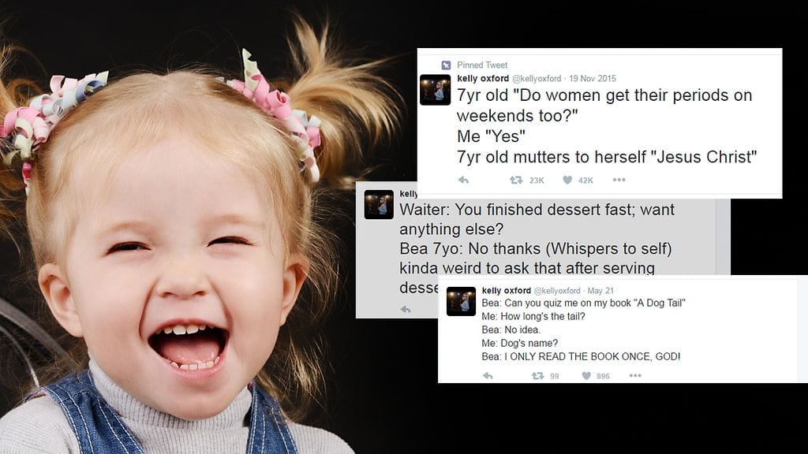Like the pinned tweet with 42K likes
808x454 pixels.
pos(567,180)
